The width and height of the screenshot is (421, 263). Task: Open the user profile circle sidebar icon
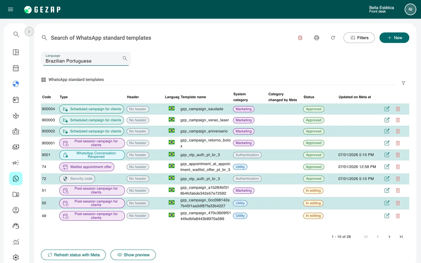pyautogui.click(x=16, y=210)
